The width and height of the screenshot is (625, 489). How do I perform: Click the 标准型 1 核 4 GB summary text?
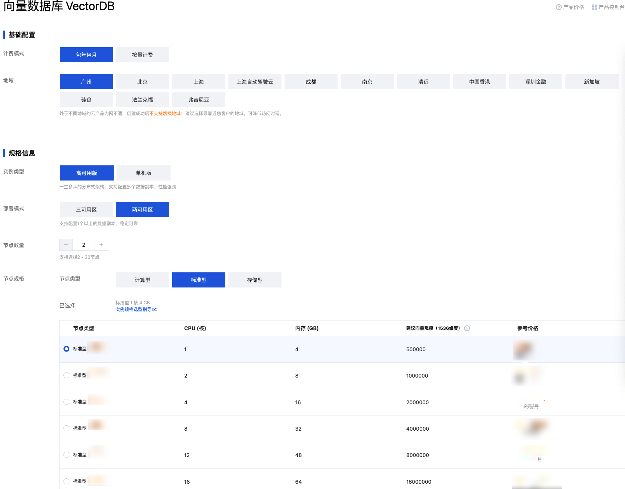point(133,303)
